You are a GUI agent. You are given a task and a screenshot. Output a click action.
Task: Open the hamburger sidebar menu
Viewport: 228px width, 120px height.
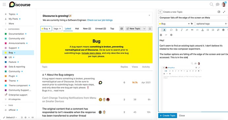(4, 4)
